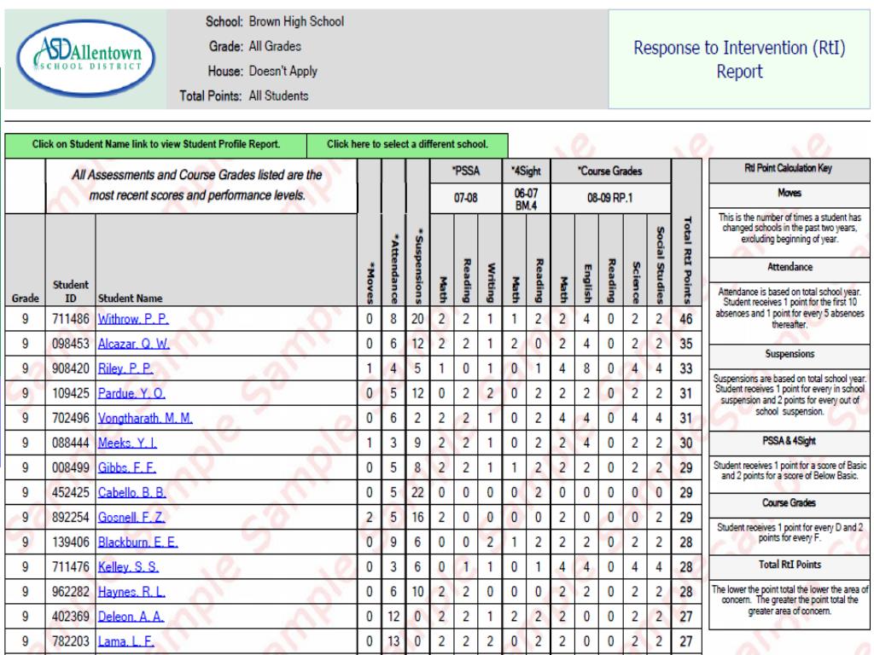Click student ID 139406
Viewport: 874px width, 655px height.
coord(70,542)
